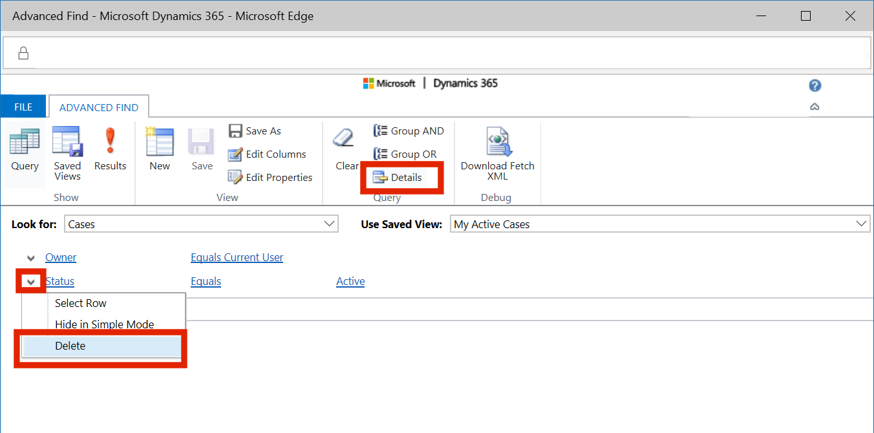The height and width of the screenshot is (433, 874).
Task: Clear the query with eraser icon
Action: point(346,150)
